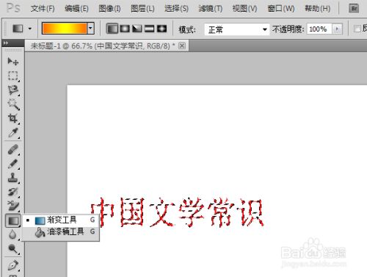Select the Move tool

click(13, 61)
